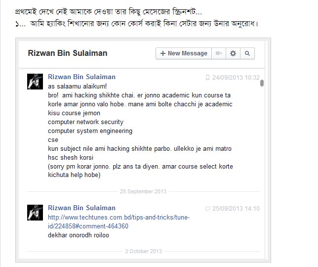Open sender name link on first message
318x267 pixels.
82,77
